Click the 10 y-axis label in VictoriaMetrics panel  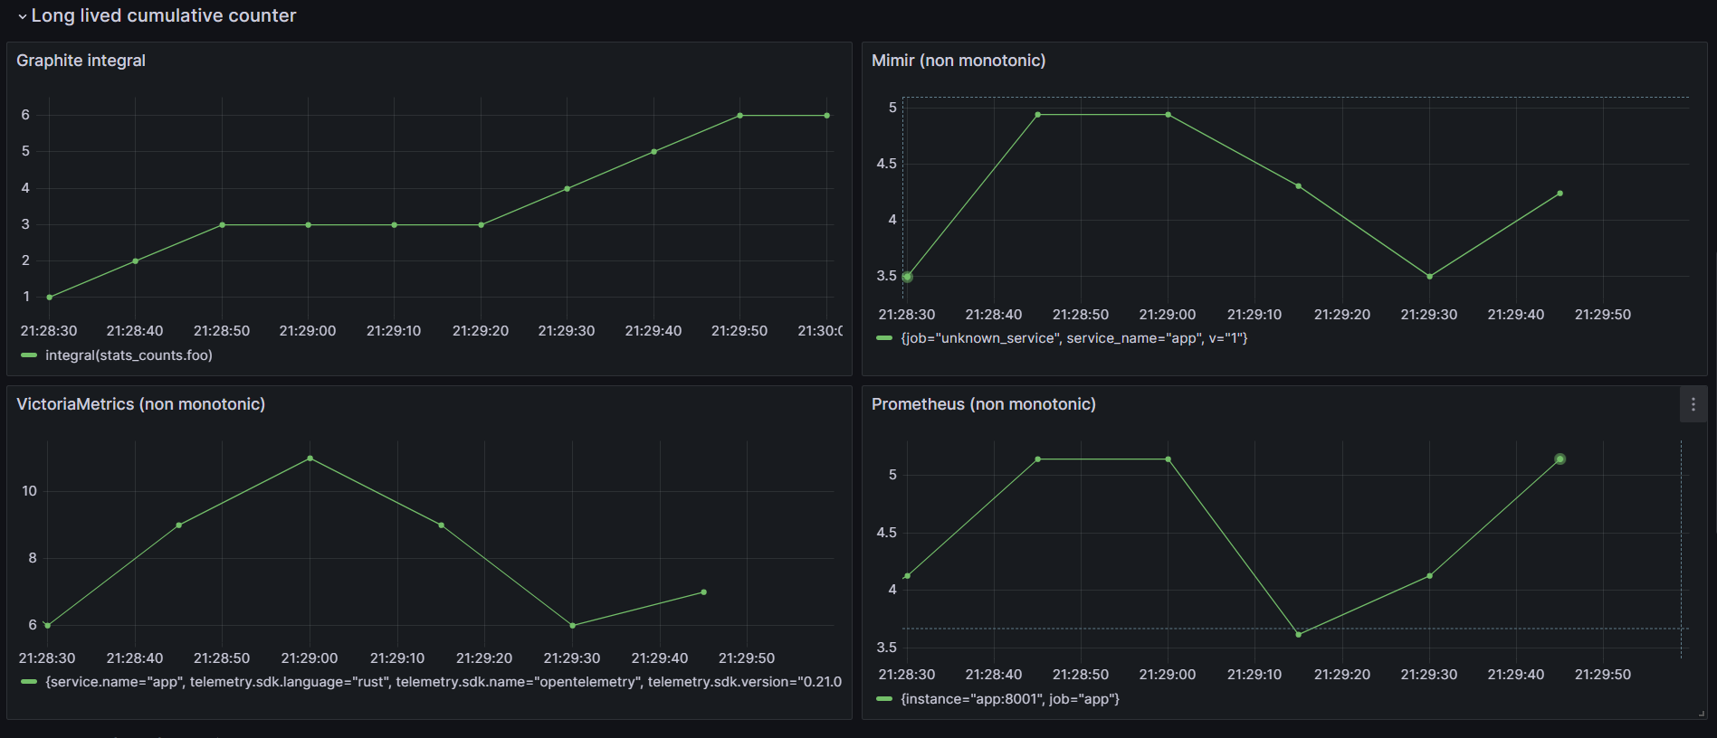pos(30,491)
